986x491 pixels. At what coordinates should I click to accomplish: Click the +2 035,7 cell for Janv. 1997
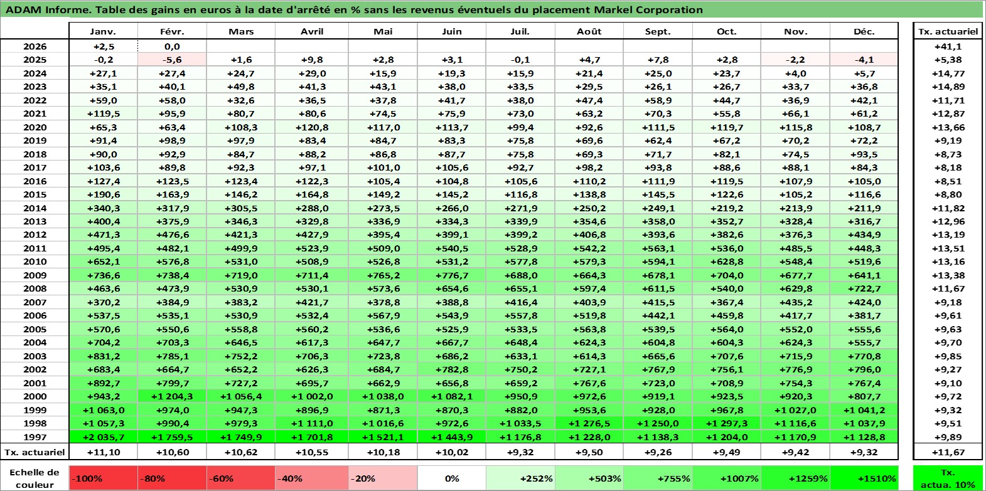pyautogui.click(x=103, y=437)
